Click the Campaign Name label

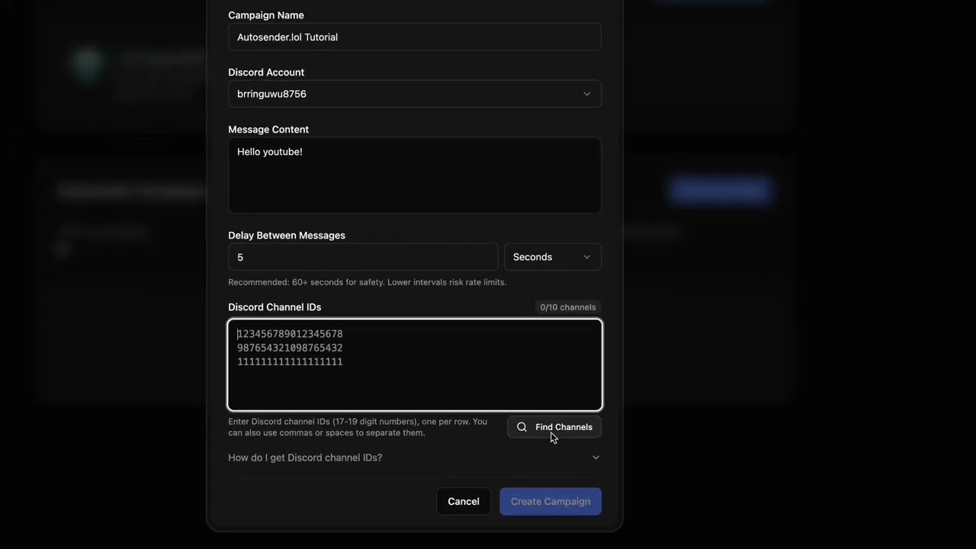tap(266, 15)
